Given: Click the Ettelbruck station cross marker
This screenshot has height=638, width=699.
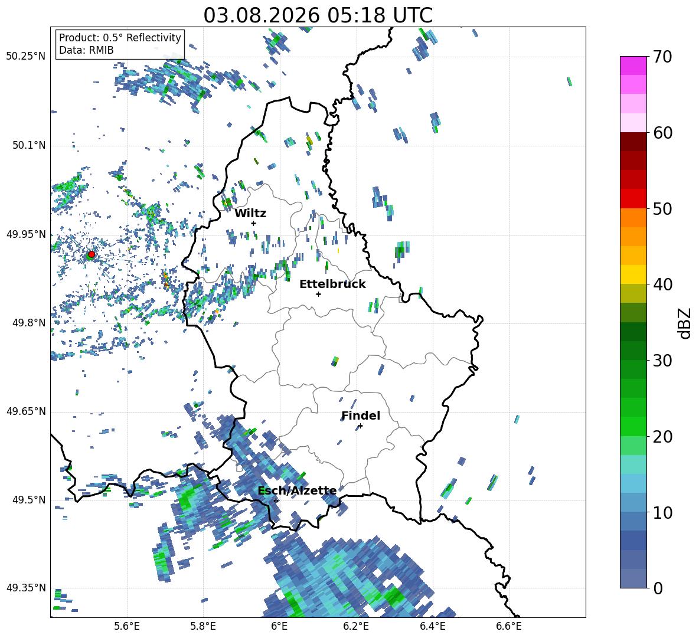Looking at the screenshot, I should pyautogui.click(x=318, y=294).
